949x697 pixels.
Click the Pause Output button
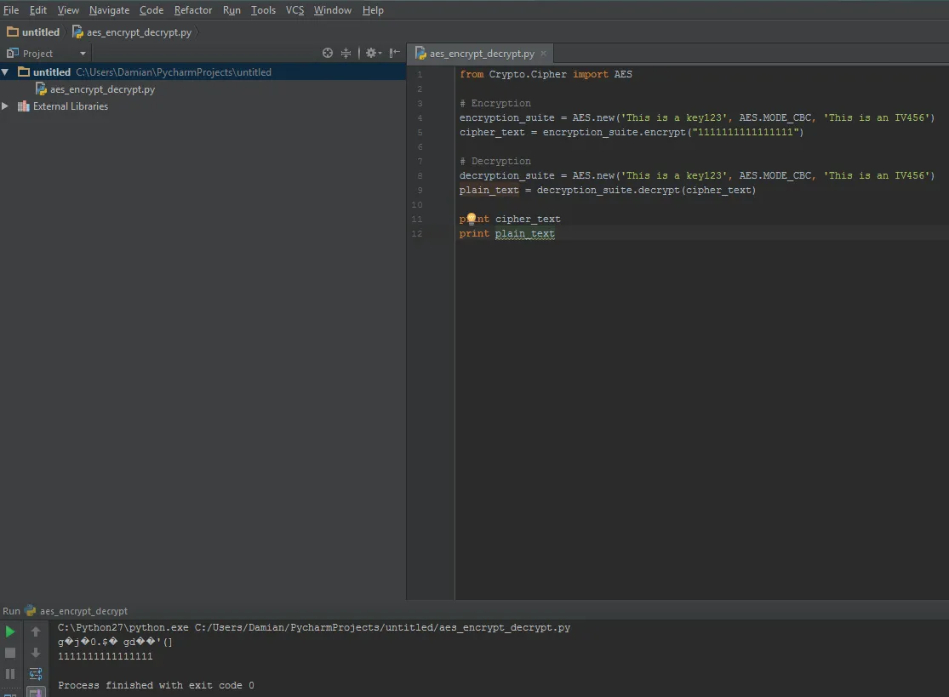point(10,674)
